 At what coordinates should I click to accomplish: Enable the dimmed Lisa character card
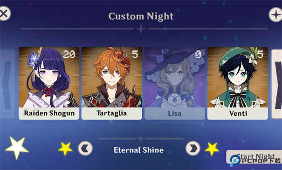pos(175,83)
